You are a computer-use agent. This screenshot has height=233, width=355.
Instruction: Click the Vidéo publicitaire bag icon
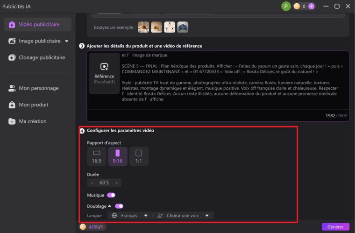click(12, 24)
